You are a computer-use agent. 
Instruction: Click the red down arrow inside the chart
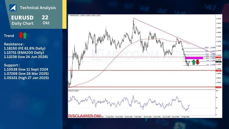[x=198, y=62]
